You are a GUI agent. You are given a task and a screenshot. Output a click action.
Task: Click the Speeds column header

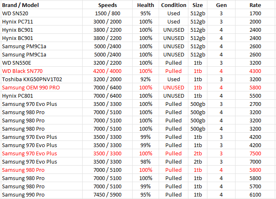[x=107, y=5]
